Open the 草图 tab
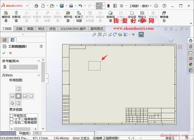 (x=30, y=29)
